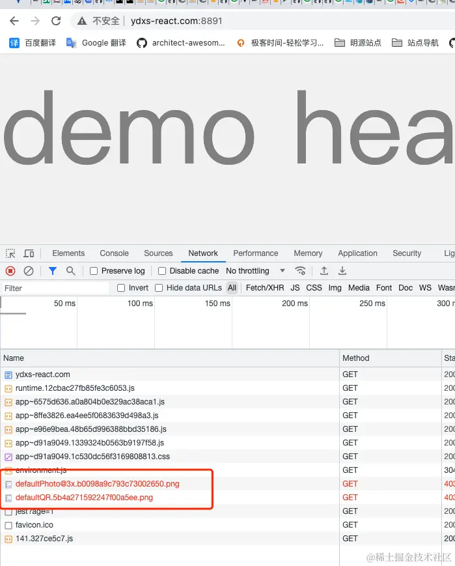The image size is (455, 566).
Task: Click the browser forward arrow
Action: click(35, 21)
